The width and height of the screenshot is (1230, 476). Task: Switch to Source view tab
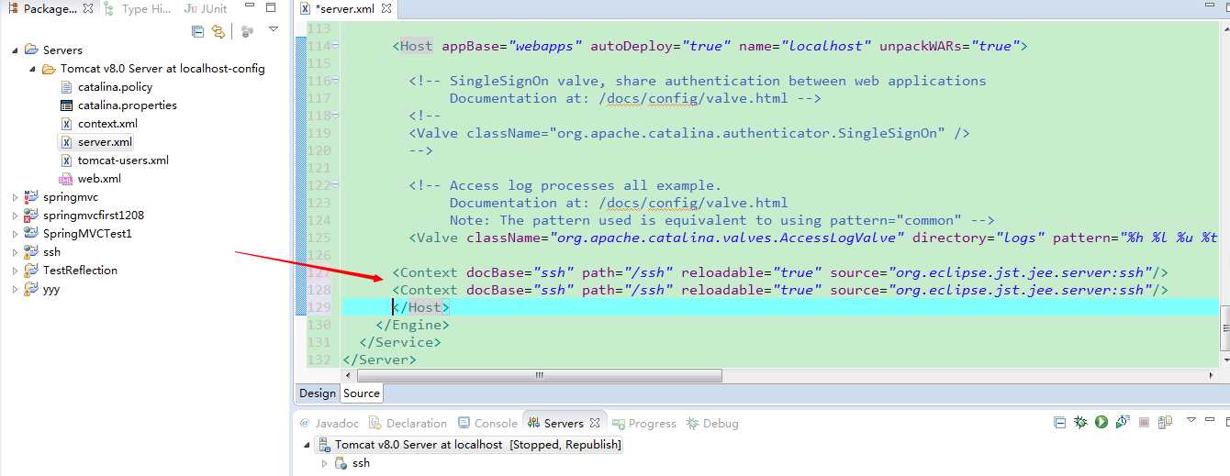pos(362,393)
